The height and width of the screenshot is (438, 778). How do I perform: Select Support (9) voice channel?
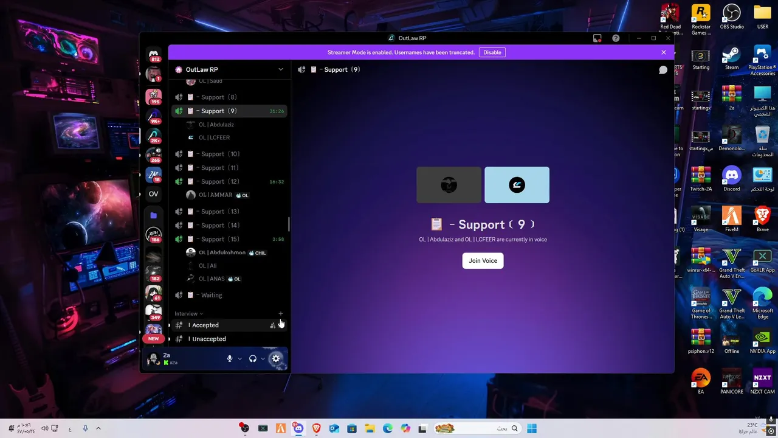pos(229,111)
